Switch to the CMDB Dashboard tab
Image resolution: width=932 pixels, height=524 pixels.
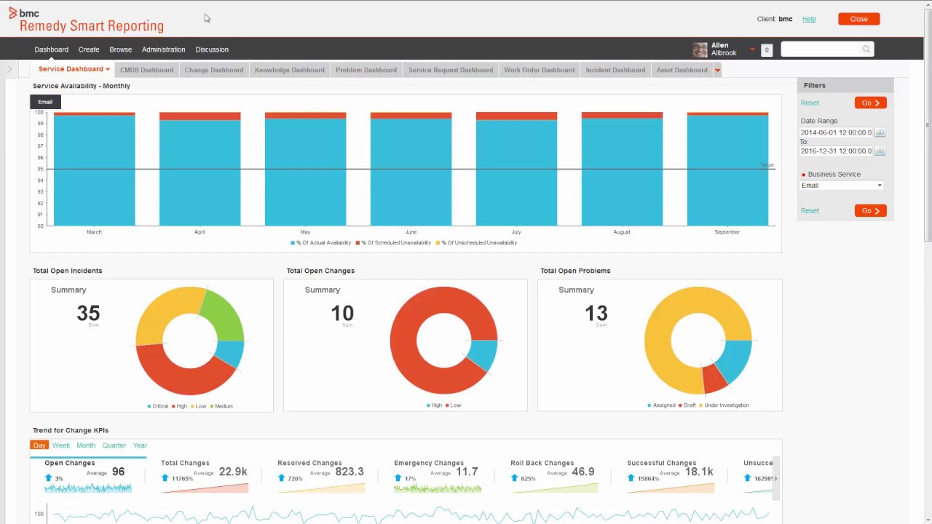point(147,70)
